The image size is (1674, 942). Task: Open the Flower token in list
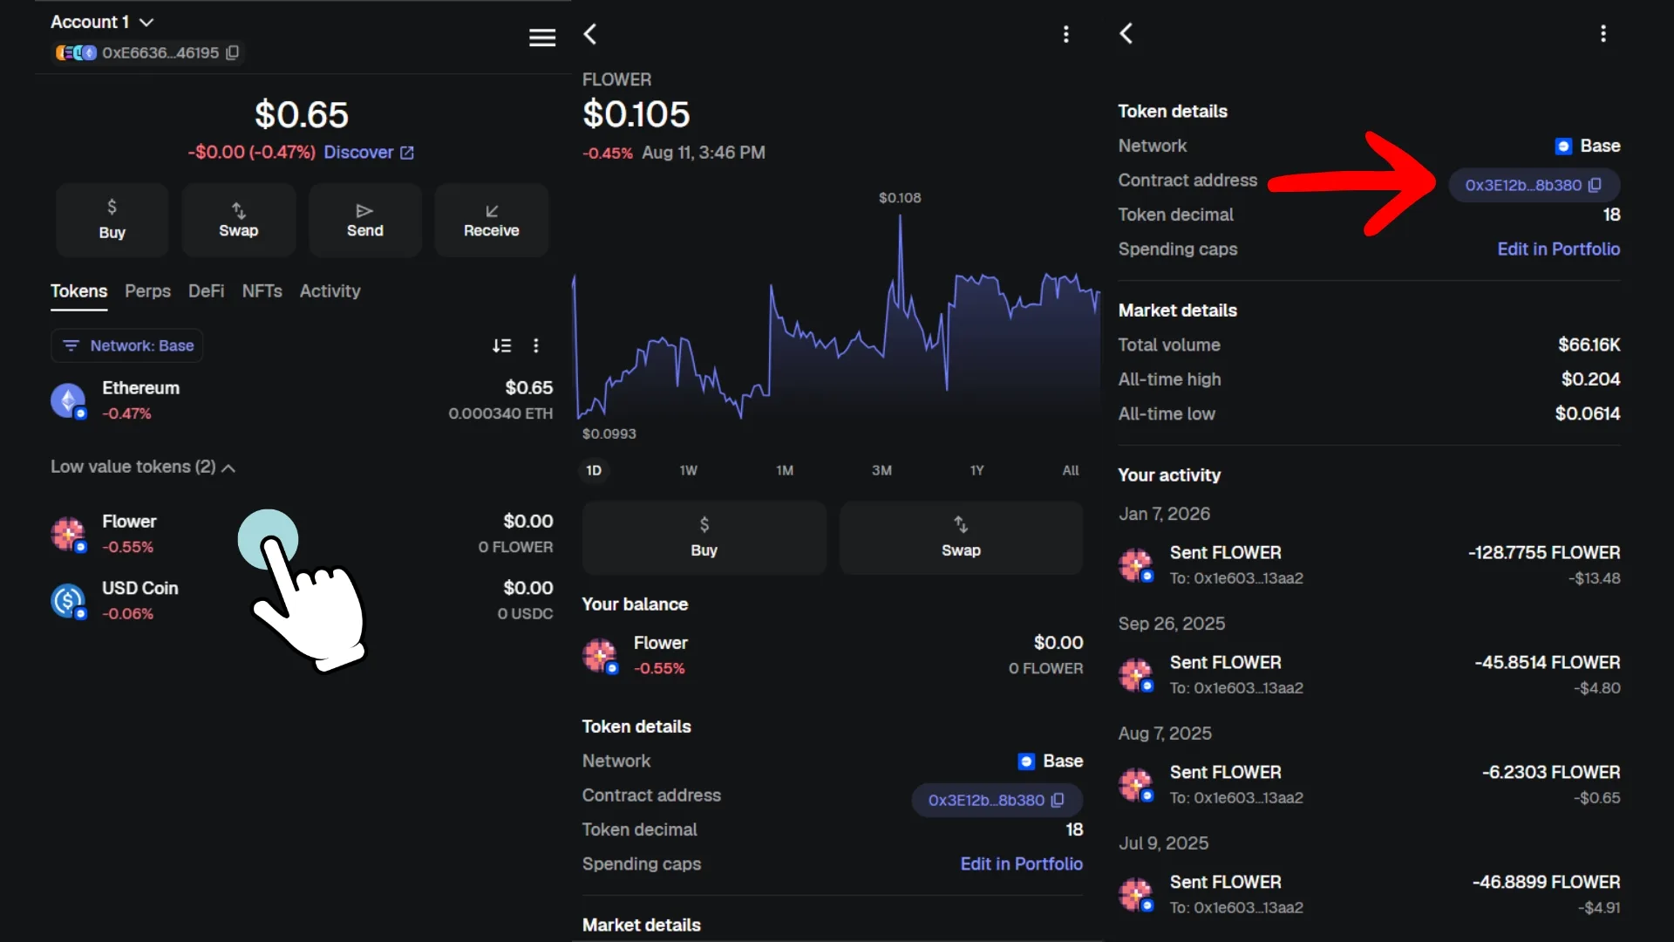click(302, 534)
